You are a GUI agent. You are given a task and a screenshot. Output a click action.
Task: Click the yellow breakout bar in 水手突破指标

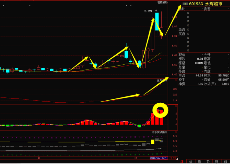click(152, 142)
